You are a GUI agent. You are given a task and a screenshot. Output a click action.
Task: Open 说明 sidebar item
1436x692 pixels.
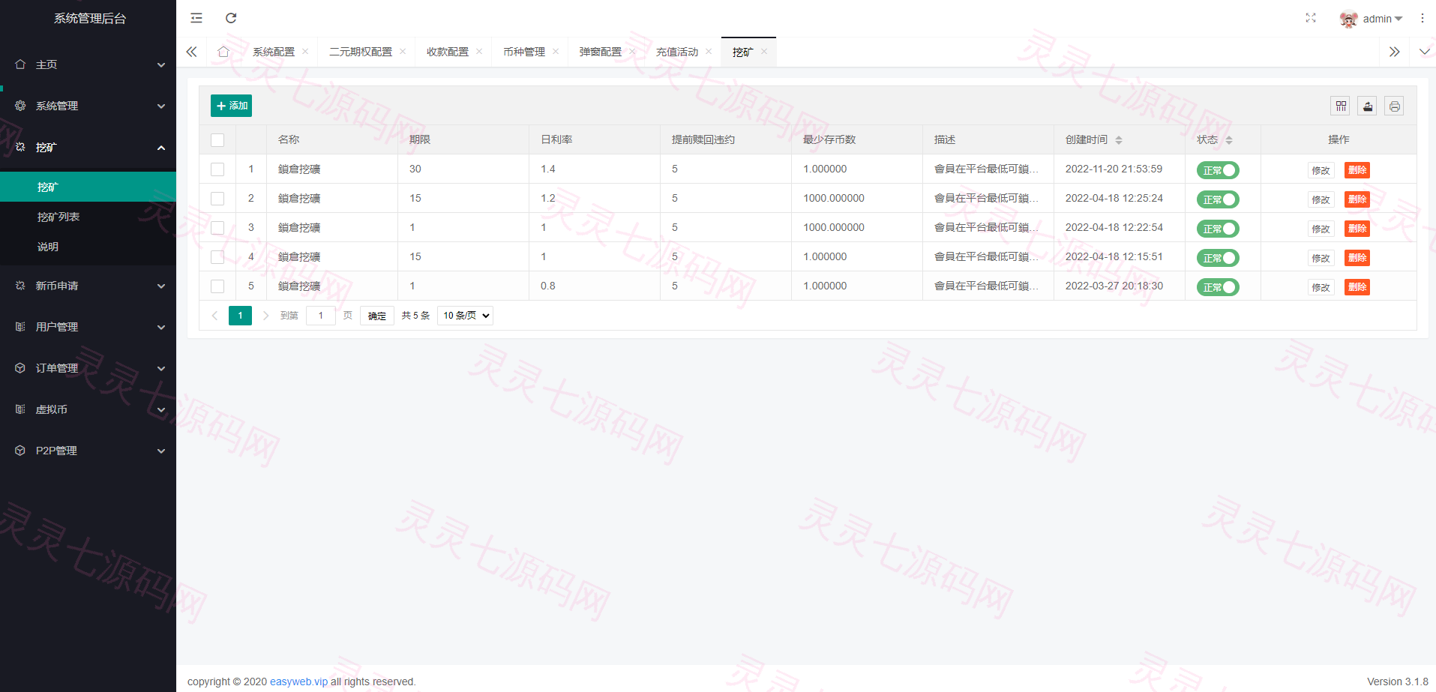(x=88, y=247)
